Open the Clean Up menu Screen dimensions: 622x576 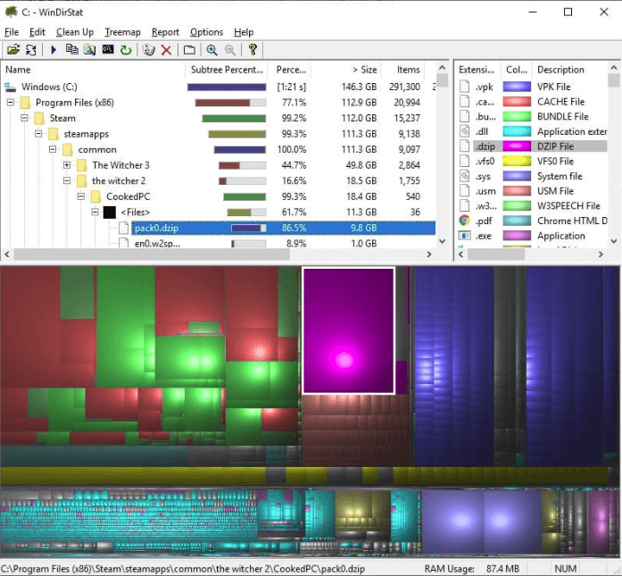point(75,32)
